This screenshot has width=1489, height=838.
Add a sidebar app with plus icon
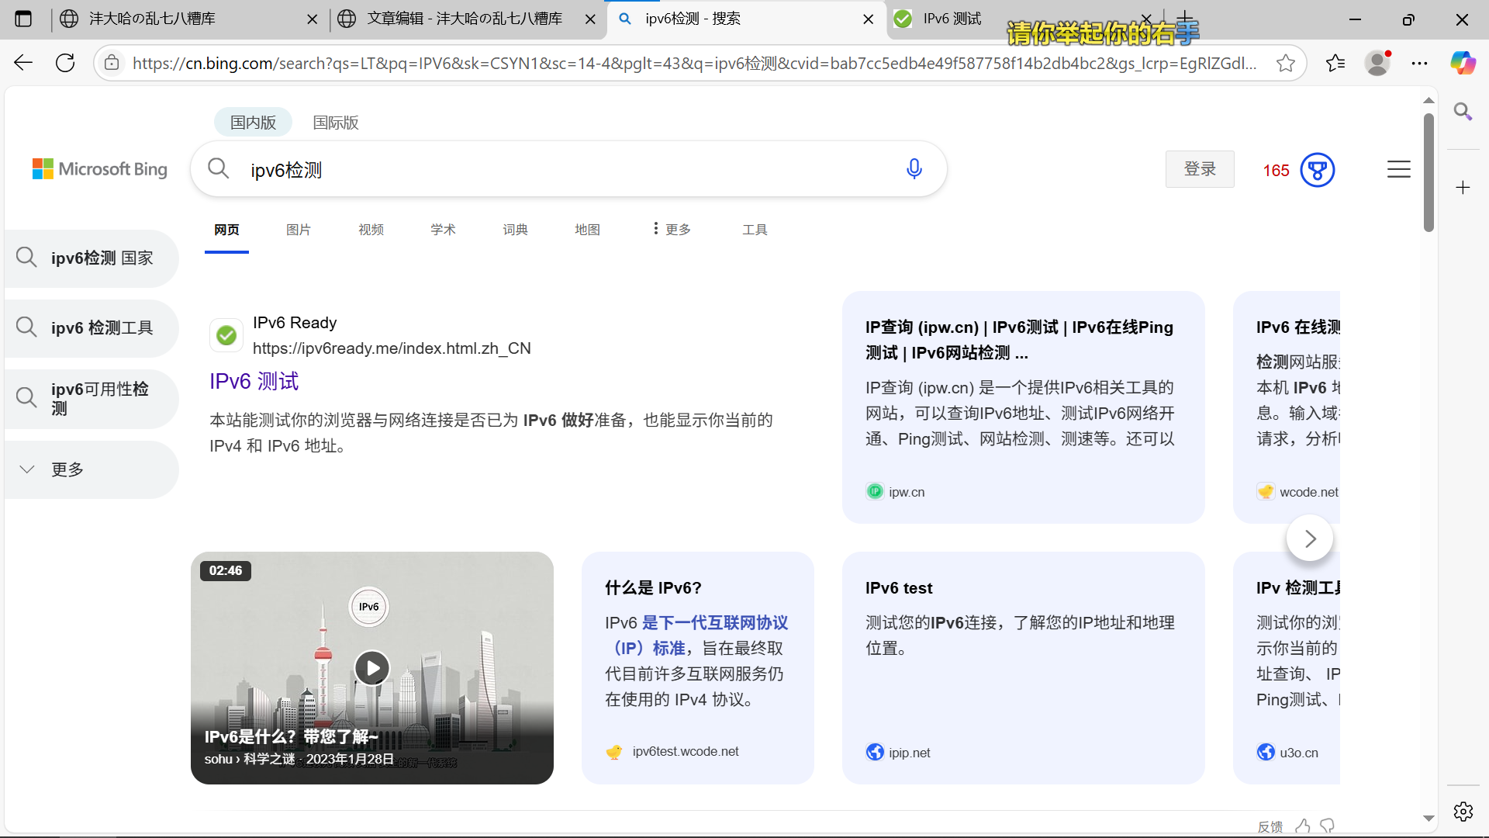pyautogui.click(x=1463, y=187)
